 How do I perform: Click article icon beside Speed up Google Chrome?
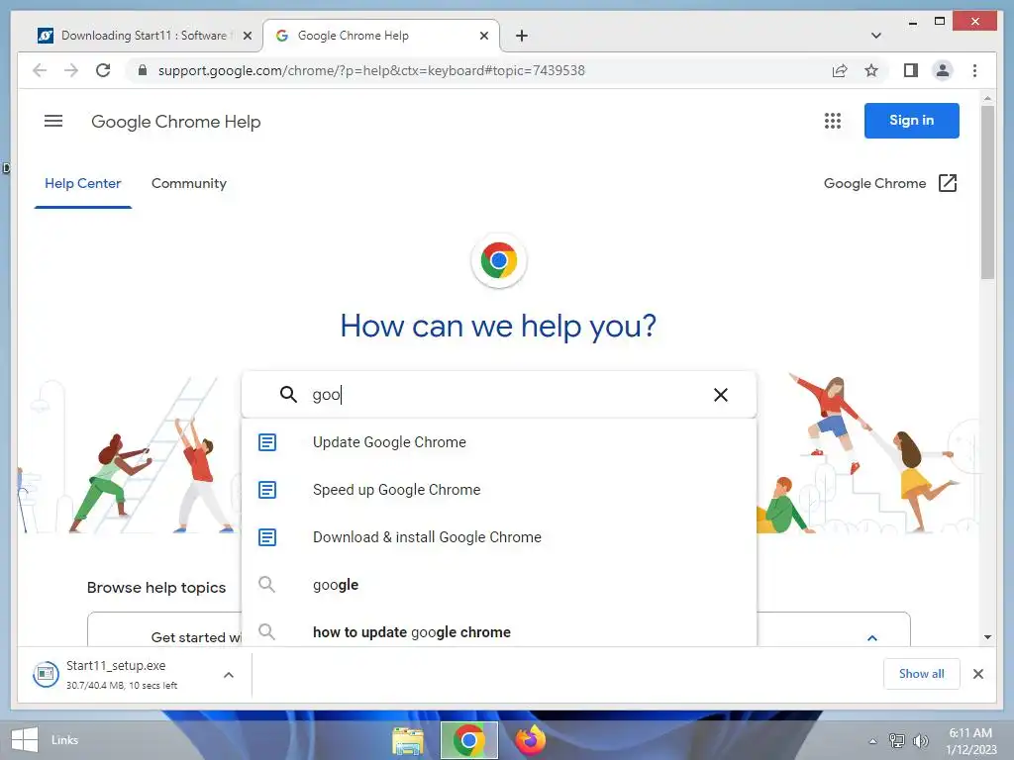(267, 490)
